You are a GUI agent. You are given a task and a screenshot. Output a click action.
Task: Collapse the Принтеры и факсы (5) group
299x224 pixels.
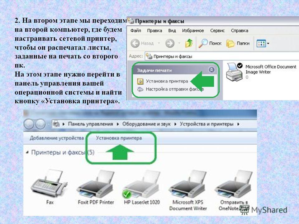[x=27, y=152]
